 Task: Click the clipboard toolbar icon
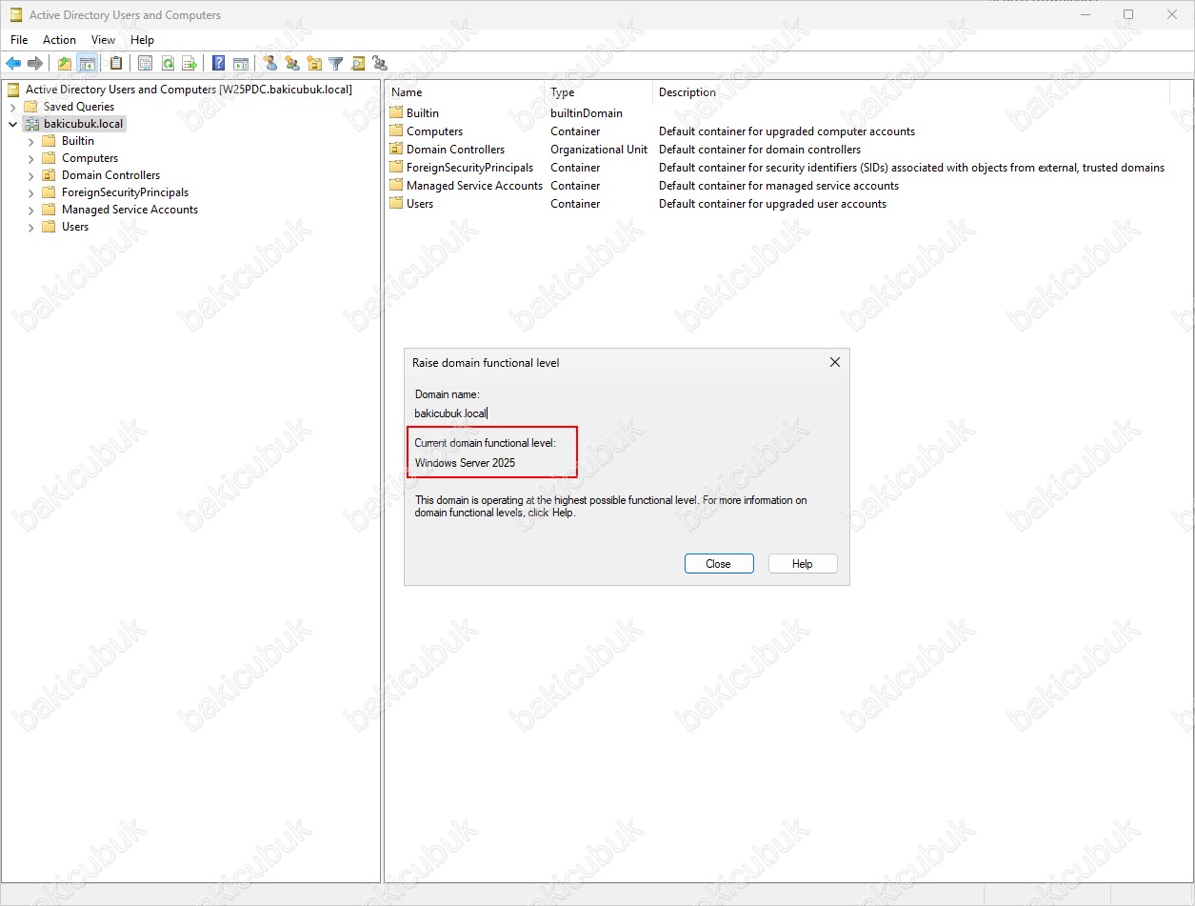click(x=116, y=64)
